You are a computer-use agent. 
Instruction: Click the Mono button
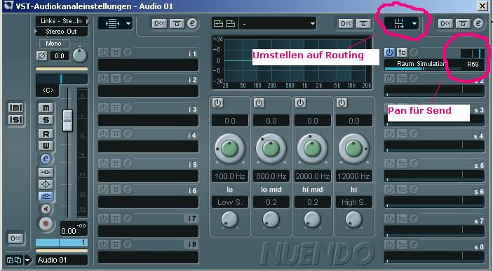[53, 44]
